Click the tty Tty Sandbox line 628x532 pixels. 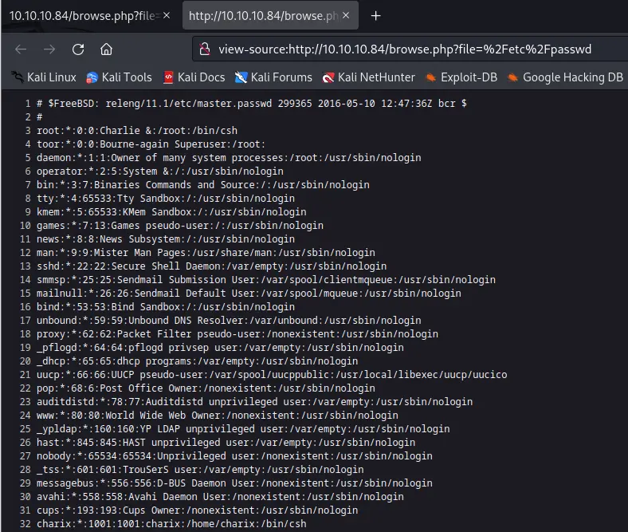point(166,199)
